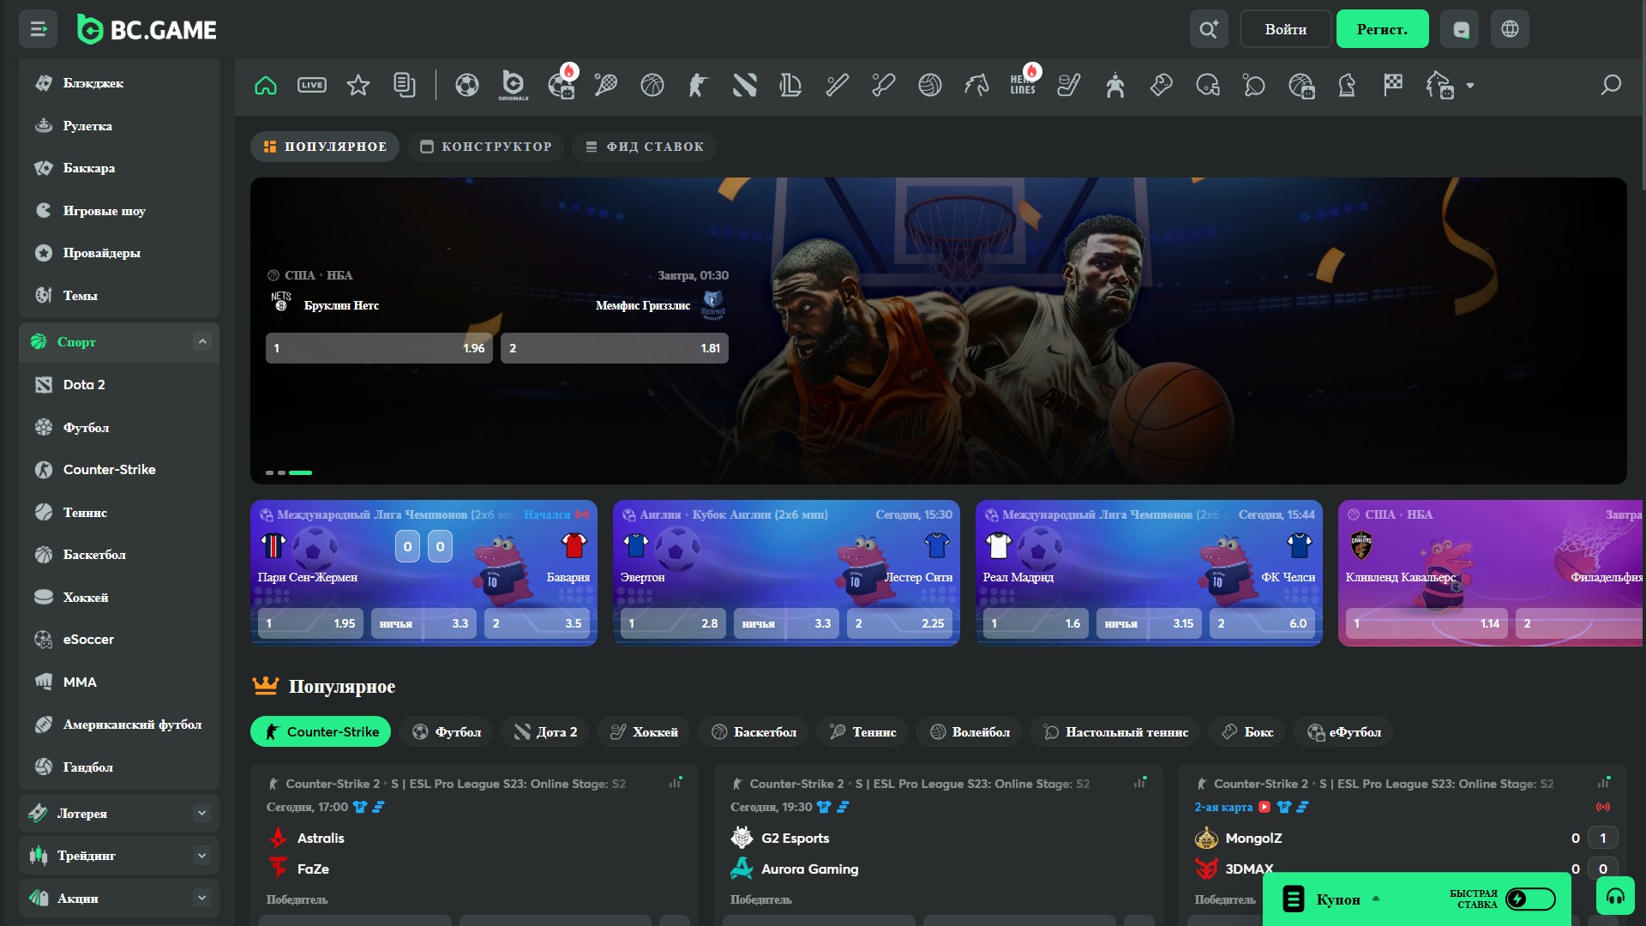
Task: Expand the Трейдинг sidebar section
Action: point(202,855)
